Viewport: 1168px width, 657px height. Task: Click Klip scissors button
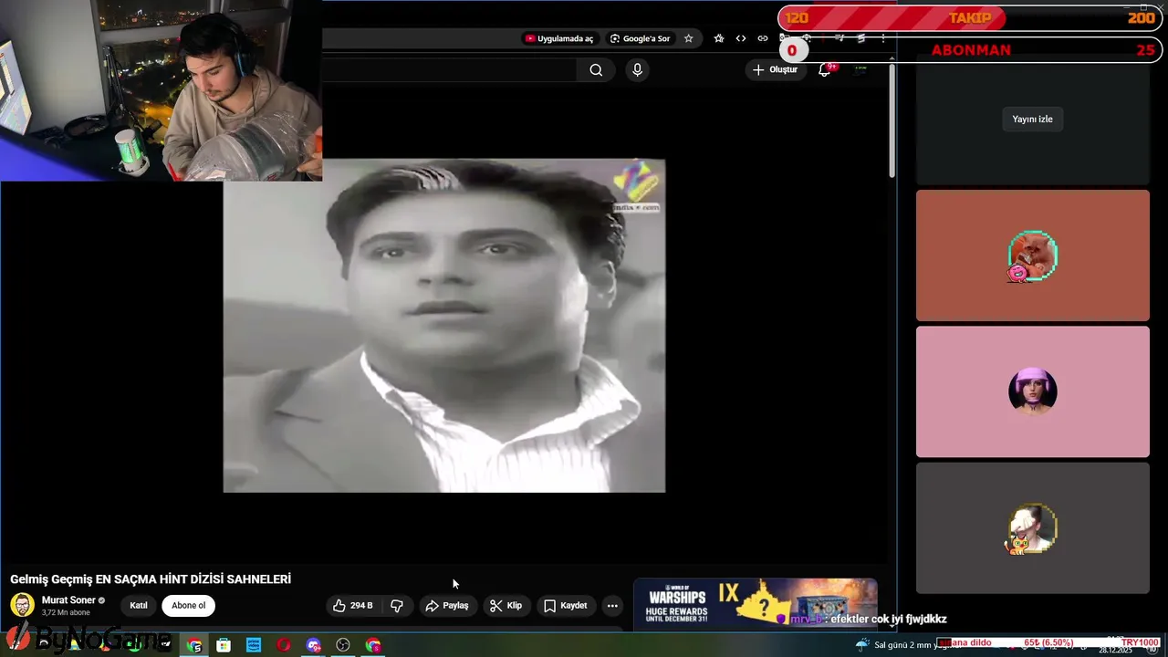coord(506,606)
